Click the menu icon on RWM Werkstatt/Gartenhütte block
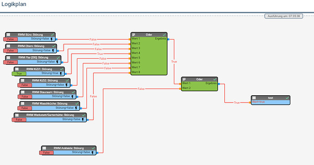 [x=17, y=115]
